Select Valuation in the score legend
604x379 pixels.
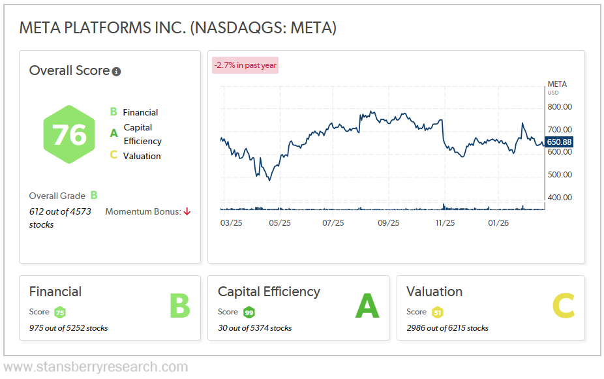pos(142,156)
